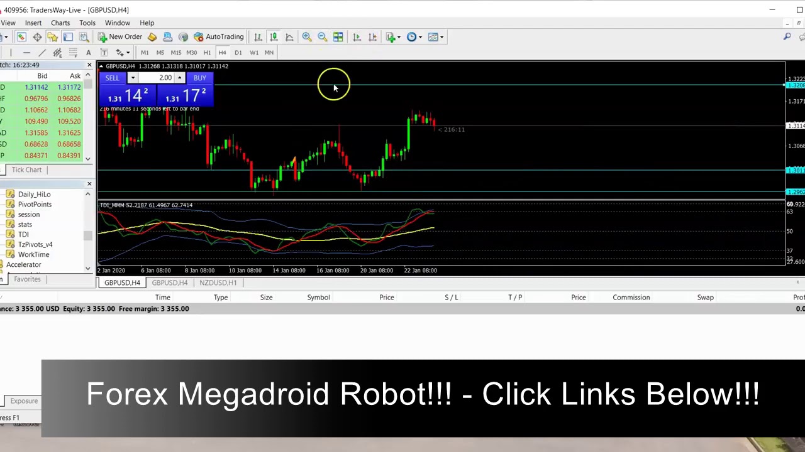
Task: Click the Arrows objects icon
Action: point(119,53)
